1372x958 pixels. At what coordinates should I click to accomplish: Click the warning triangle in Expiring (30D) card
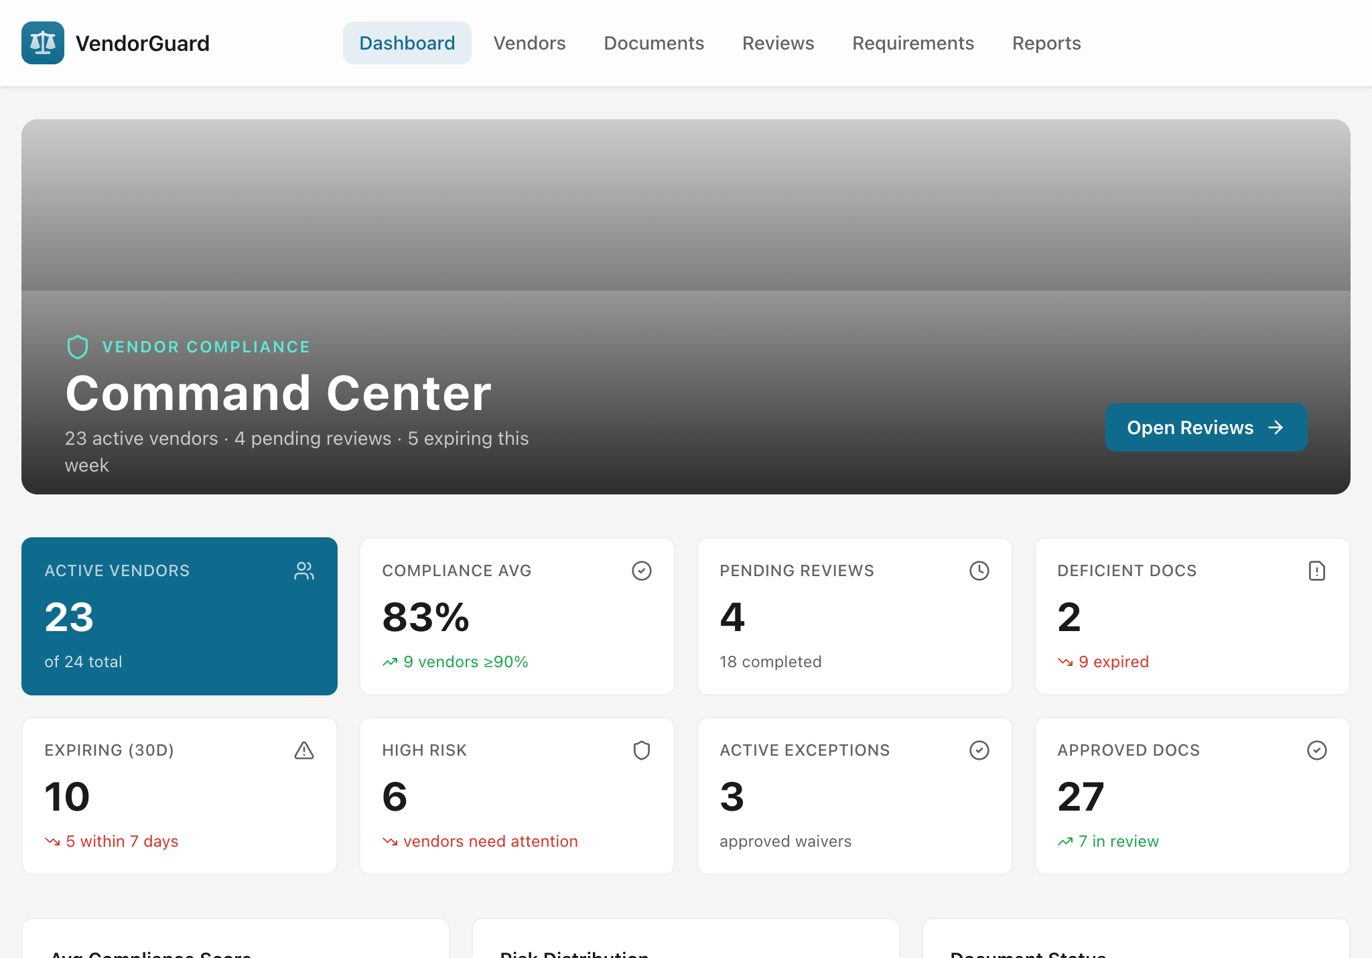(x=304, y=750)
